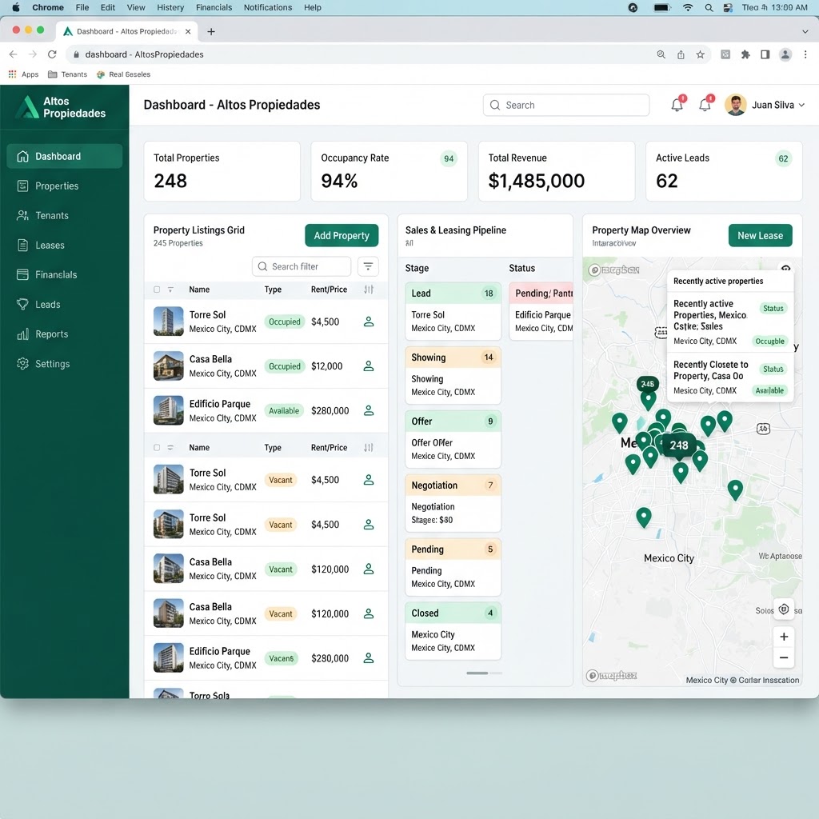Open the Tenants bookmark folder
The height and width of the screenshot is (819, 819).
(x=67, y=74)
